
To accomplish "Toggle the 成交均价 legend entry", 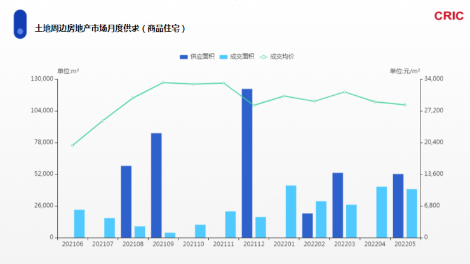I will (x=277, y=56).
